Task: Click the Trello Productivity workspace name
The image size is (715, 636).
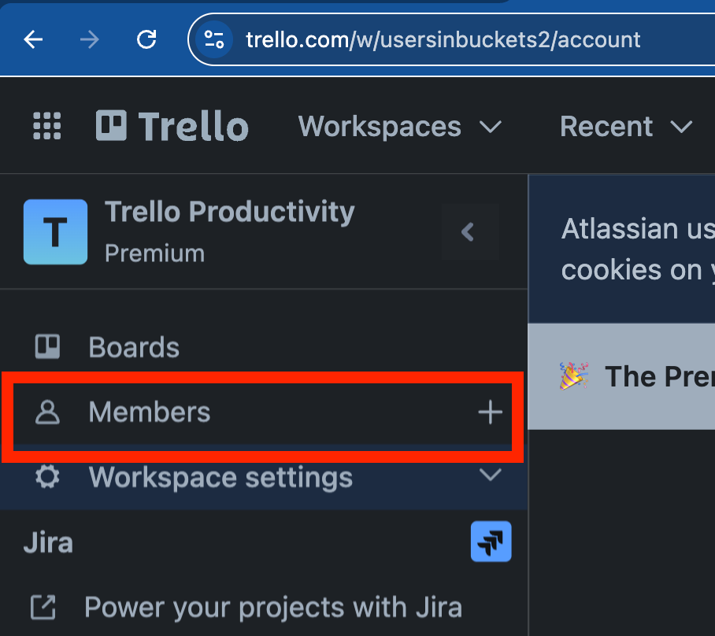Action: (229, 212)
